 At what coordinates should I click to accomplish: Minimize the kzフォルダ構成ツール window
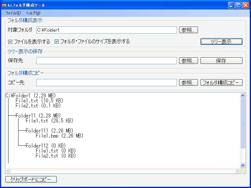231,5
